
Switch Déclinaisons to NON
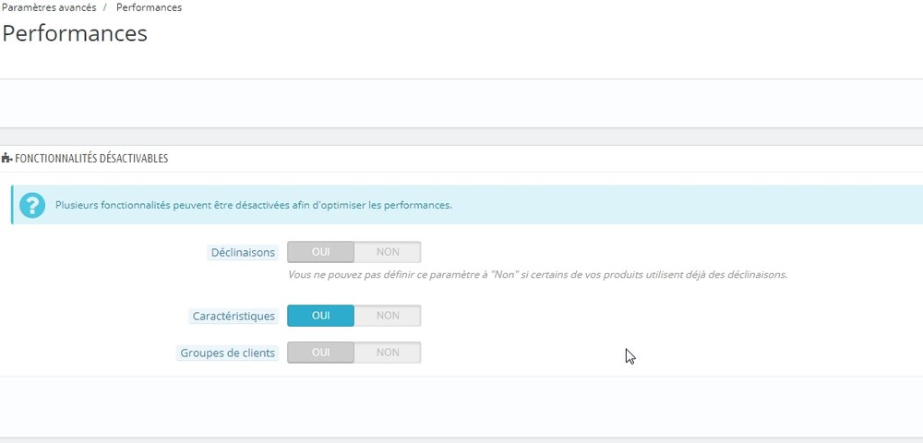pyautogui.click(x=388, y=252)
